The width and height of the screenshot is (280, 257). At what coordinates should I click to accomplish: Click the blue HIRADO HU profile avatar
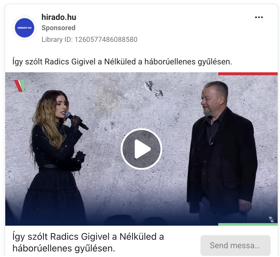25,28
